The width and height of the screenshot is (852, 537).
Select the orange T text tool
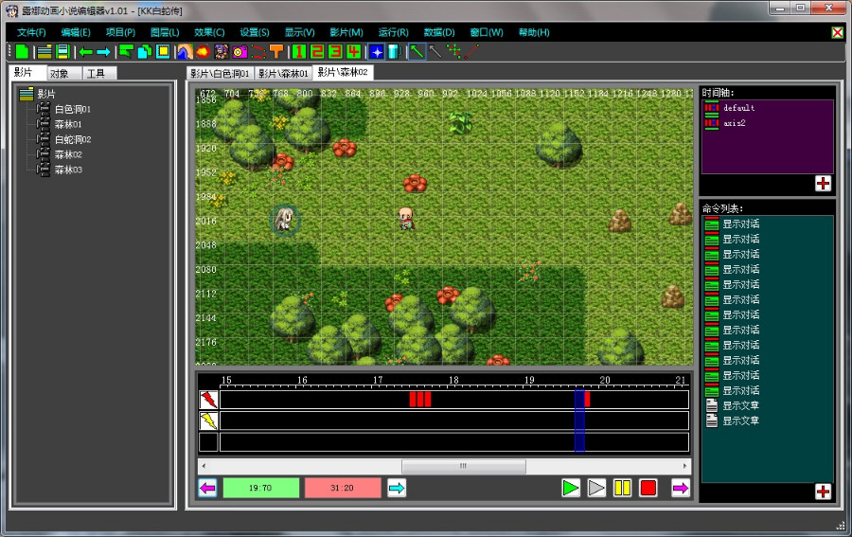point(276,52)
